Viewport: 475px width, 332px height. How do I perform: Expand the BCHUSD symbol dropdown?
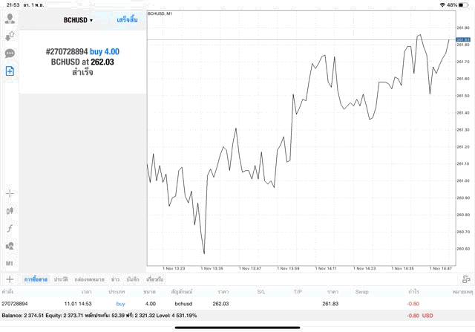(78, 20)
